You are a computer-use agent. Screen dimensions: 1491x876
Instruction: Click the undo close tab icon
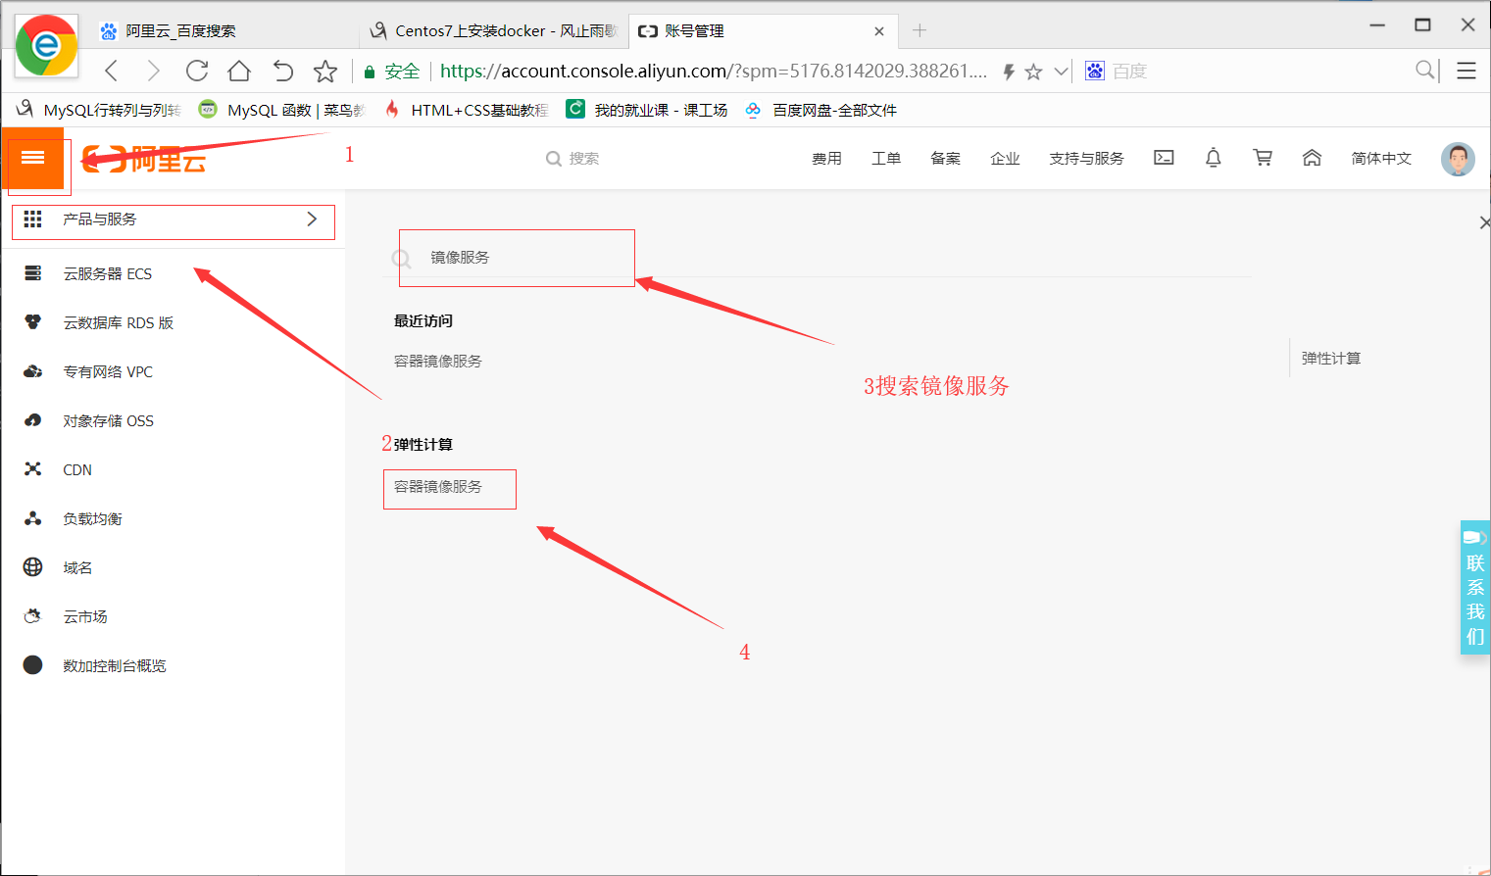point(282,71)
